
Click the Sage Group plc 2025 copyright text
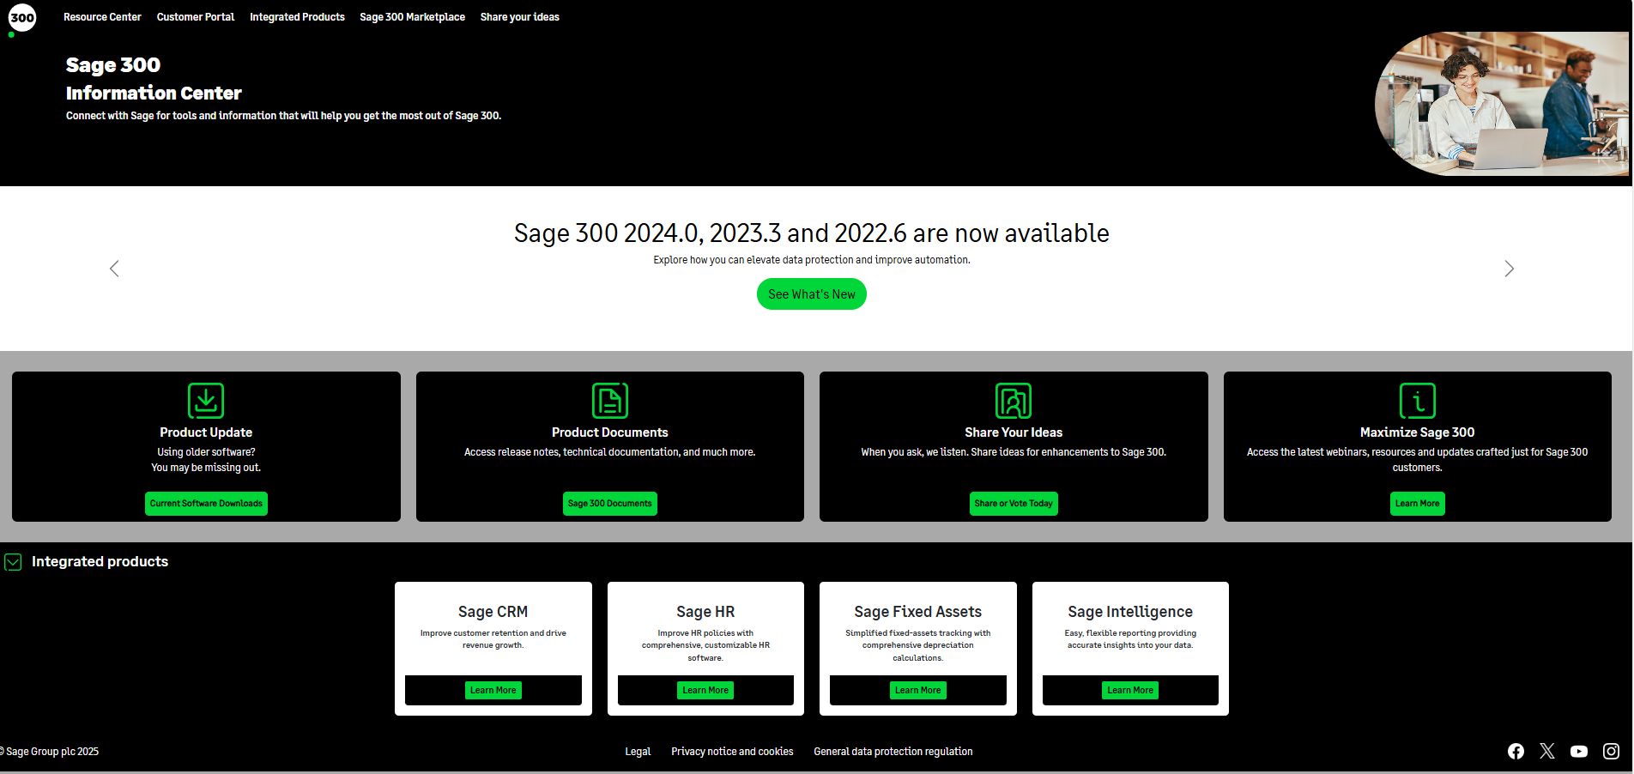click(50, 752)
